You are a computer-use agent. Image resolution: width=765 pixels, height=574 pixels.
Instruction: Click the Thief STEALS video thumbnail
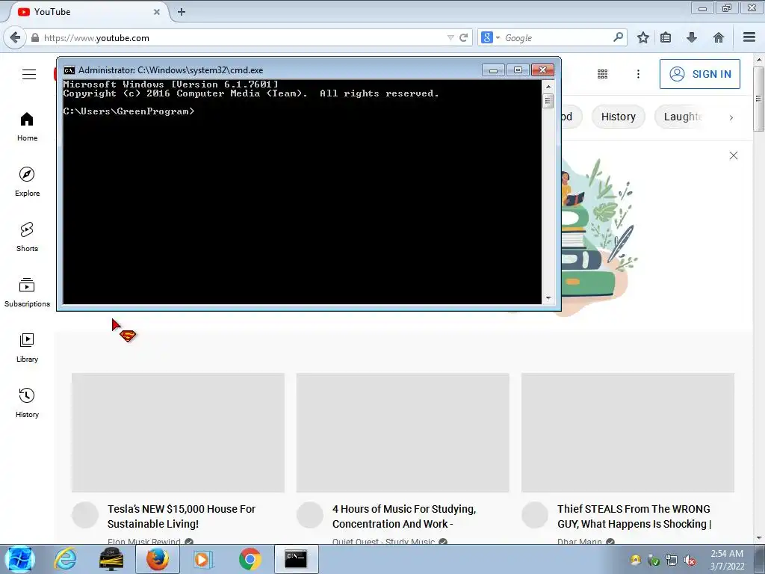[x=628, y=433]
